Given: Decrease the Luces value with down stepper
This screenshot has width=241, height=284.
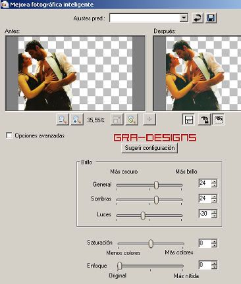Looking at the screenshot, I should tap(214, 216).
